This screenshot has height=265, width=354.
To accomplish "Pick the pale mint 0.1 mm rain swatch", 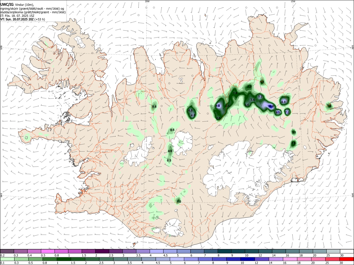I will coord(7,259).
